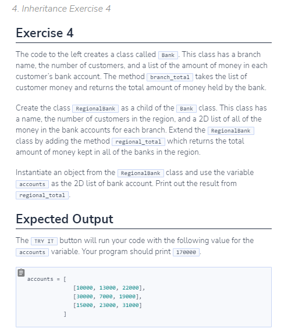Select the 'Expected Output' heading

pos(65,219)
